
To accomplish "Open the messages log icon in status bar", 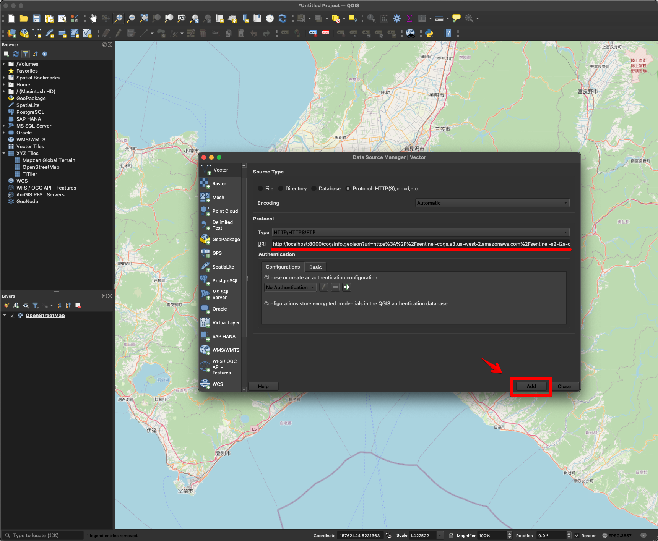I will tap(643, 535).
